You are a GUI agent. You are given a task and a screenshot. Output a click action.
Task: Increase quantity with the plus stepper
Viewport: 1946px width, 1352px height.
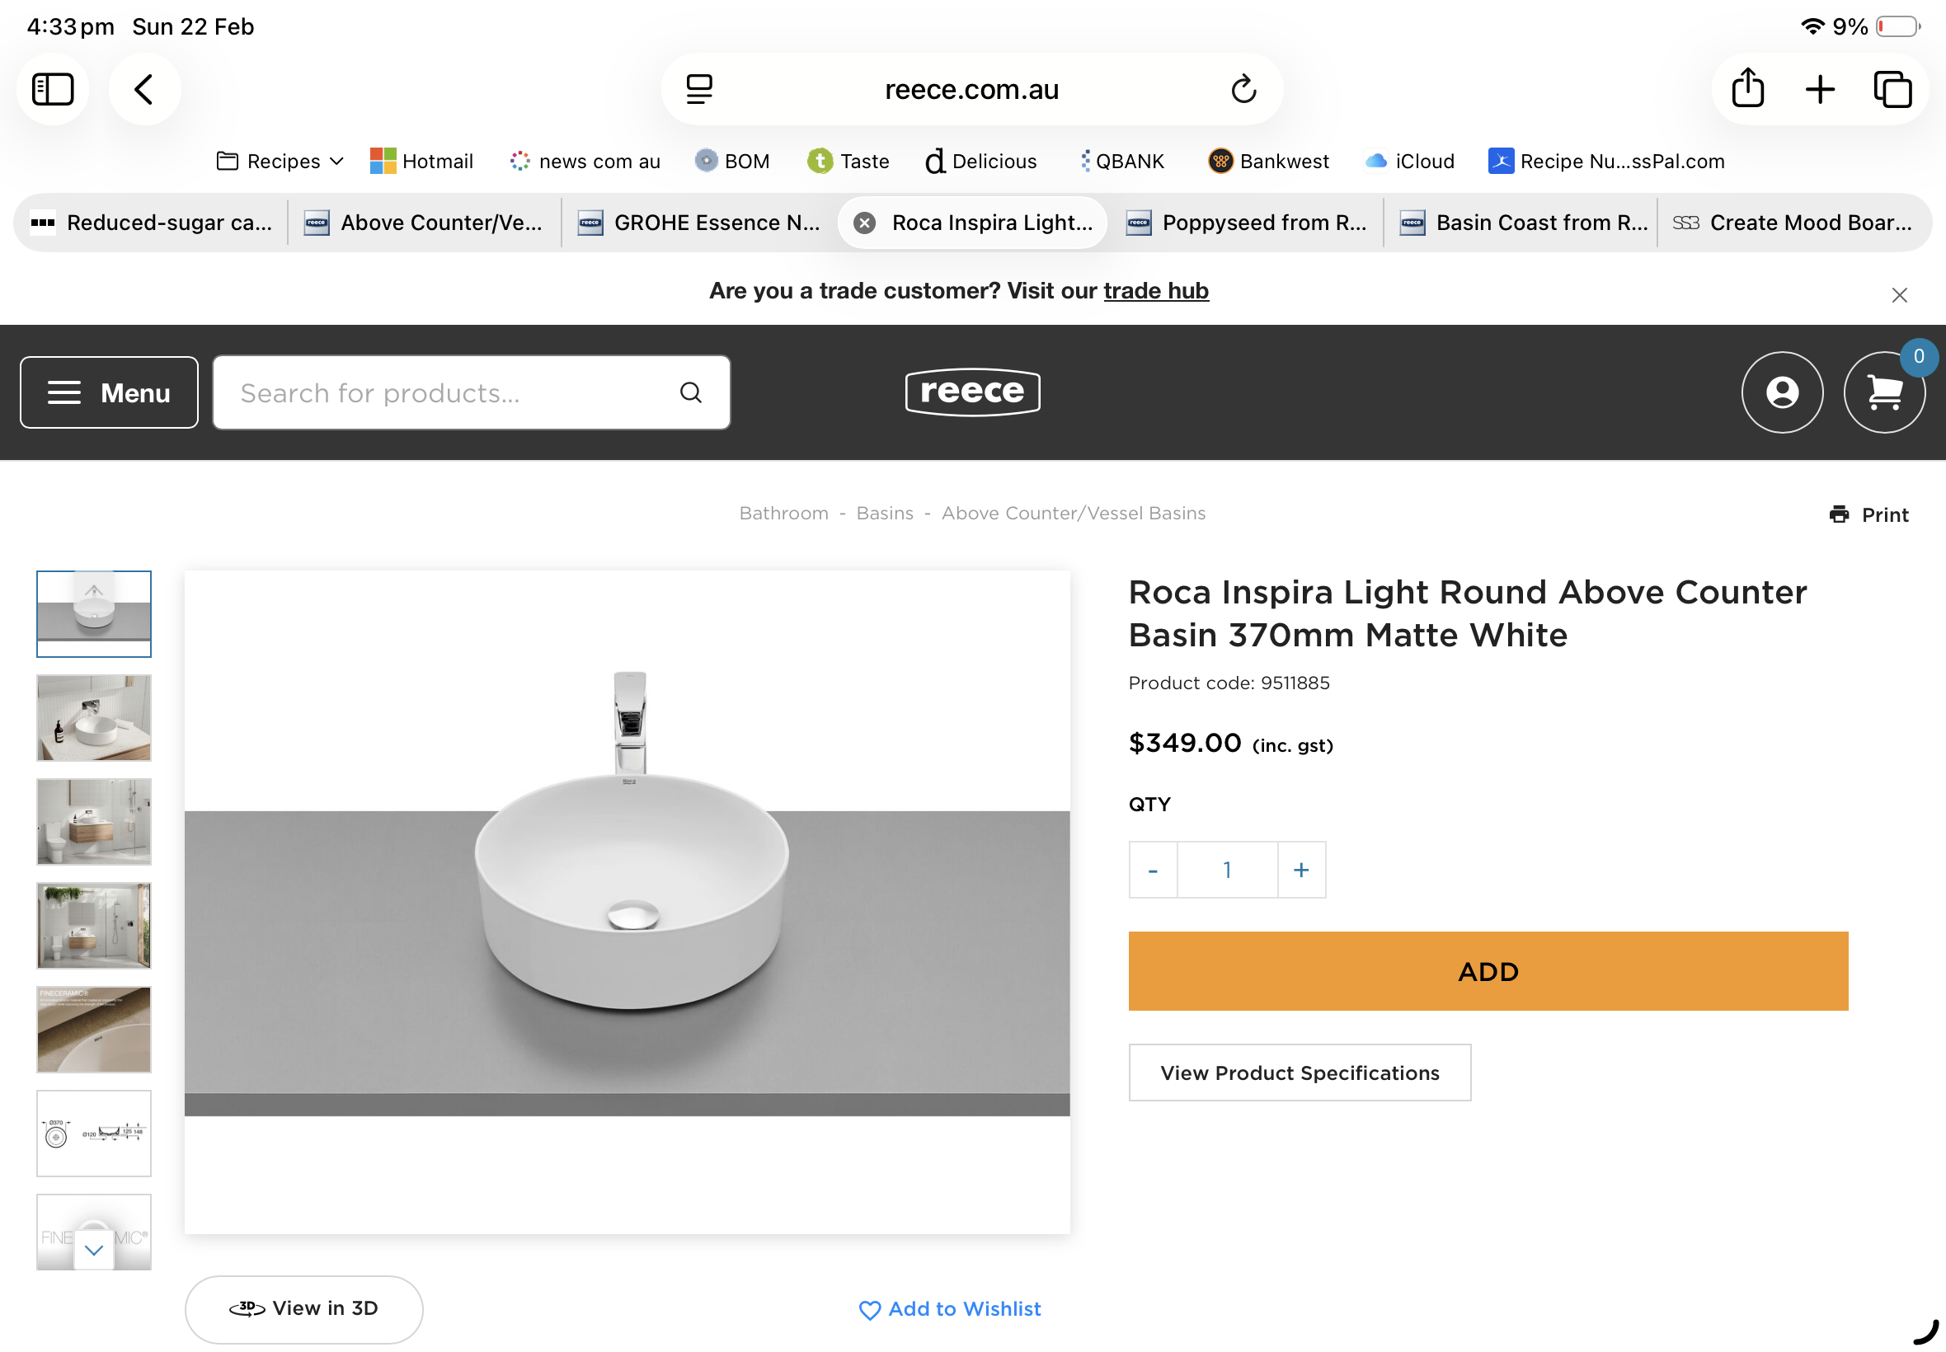[1301, 869]
